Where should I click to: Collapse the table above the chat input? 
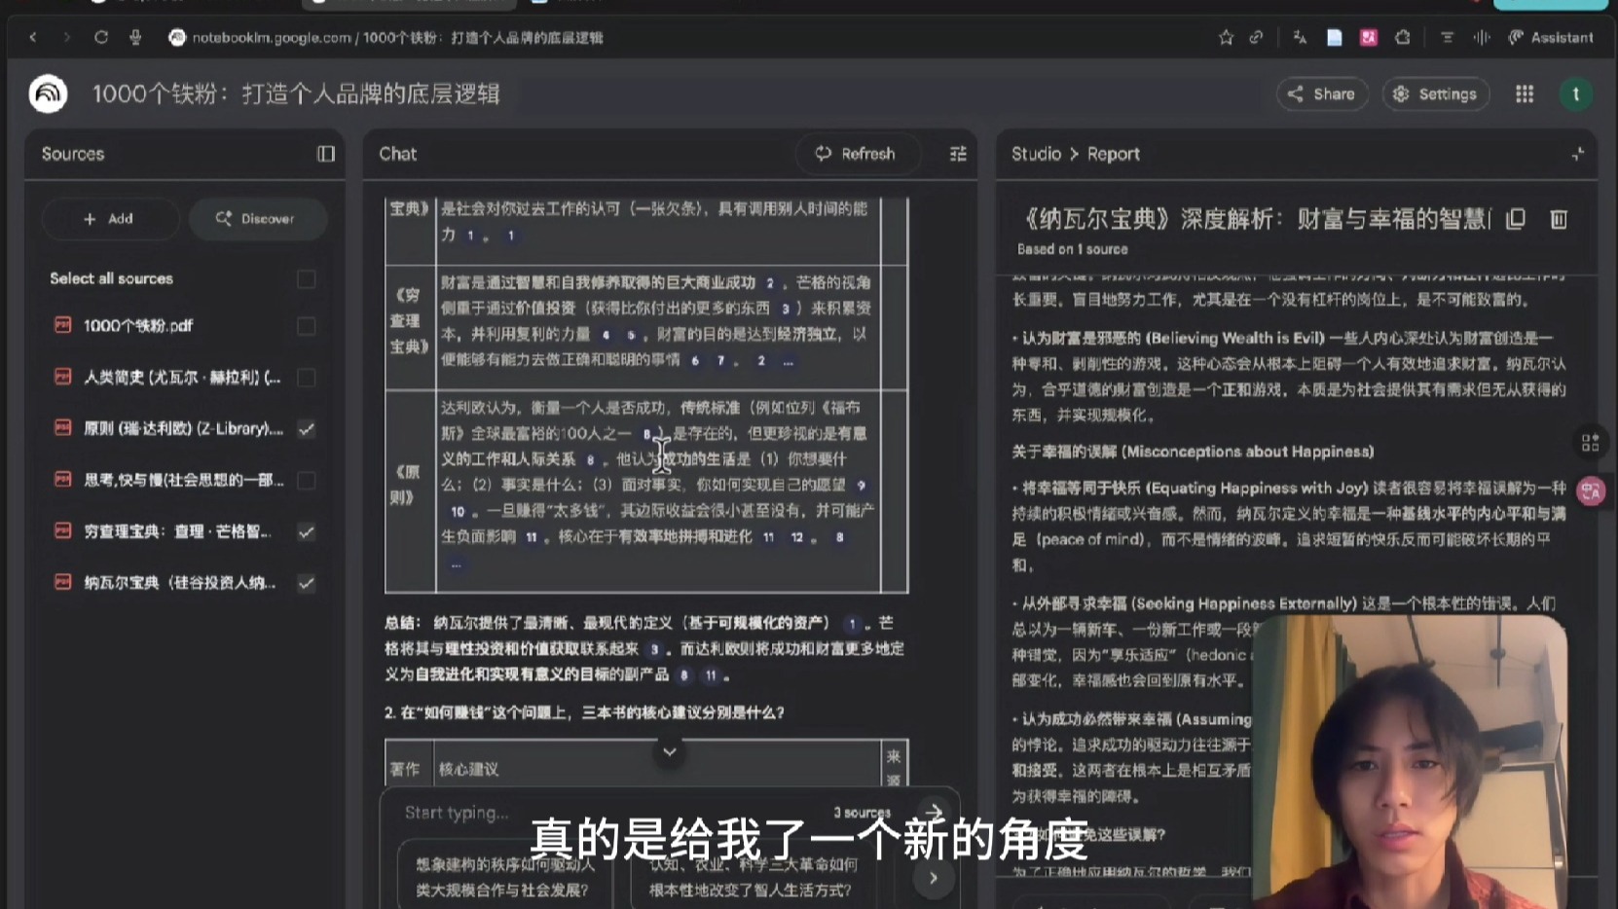pos(669,752)
